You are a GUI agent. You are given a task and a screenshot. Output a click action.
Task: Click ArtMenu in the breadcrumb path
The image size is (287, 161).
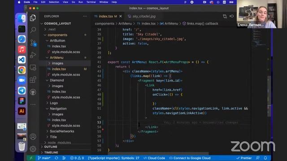pyautogui.click(x=125, y=24)
